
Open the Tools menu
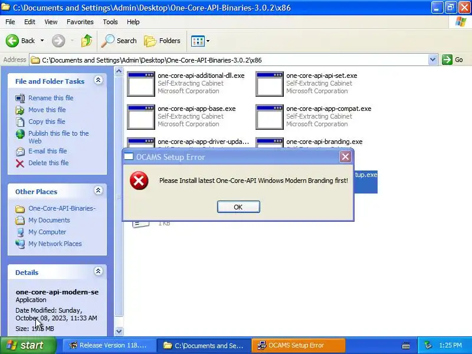[110, 22]
